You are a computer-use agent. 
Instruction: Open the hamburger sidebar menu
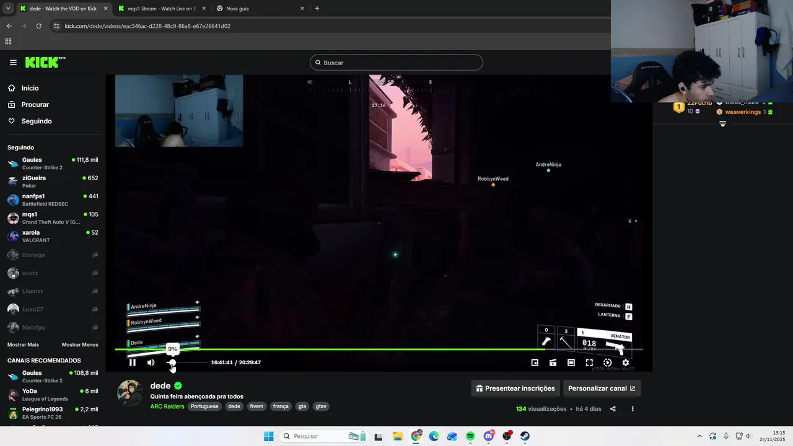tap(13, 63)
